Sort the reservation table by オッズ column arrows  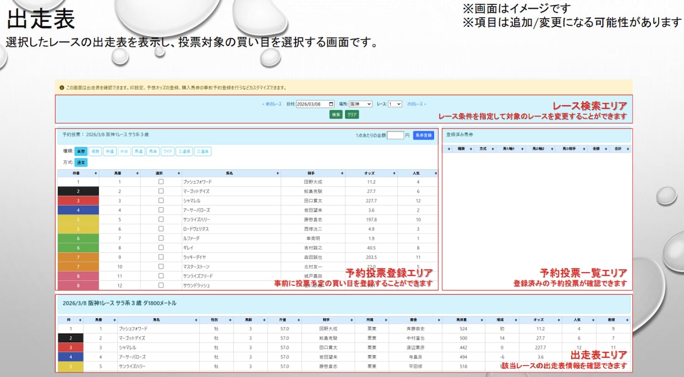pos(394,173)
